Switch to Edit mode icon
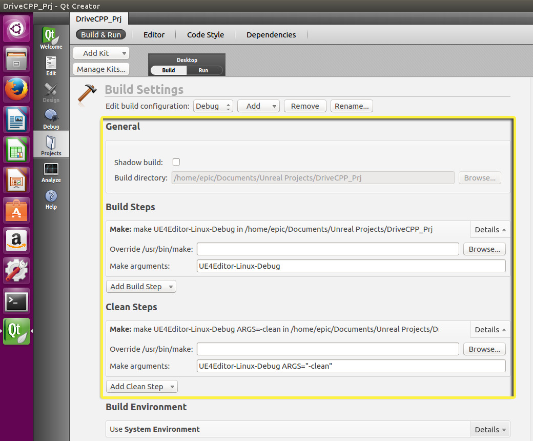Viewport: 533px width, 441px height. (x=51, y=65)
